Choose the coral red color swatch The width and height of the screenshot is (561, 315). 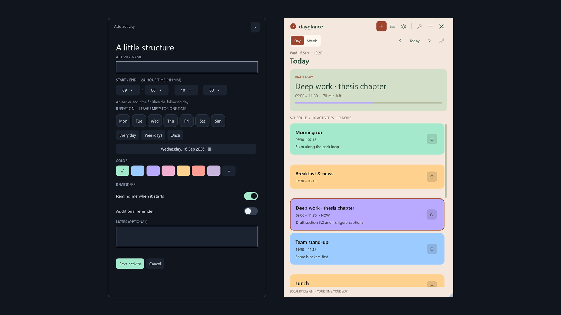pyautogui.click(x=198, y=171)
